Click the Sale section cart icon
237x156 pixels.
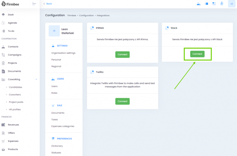click(x=53, y=105)
